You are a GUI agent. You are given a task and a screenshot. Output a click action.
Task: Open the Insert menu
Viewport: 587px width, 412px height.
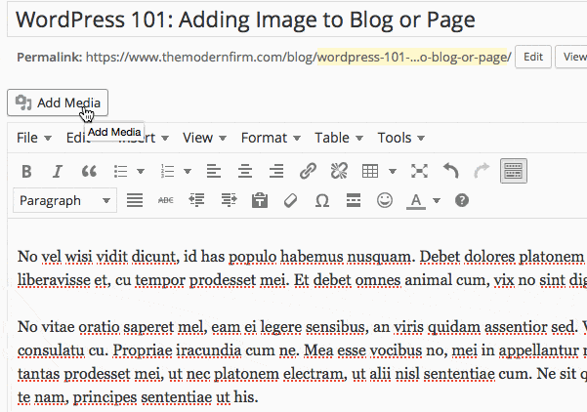[x=144, y=138]
